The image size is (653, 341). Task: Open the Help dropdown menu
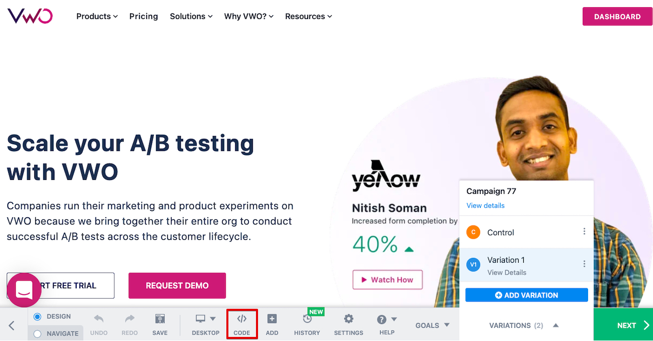[387, 320]
